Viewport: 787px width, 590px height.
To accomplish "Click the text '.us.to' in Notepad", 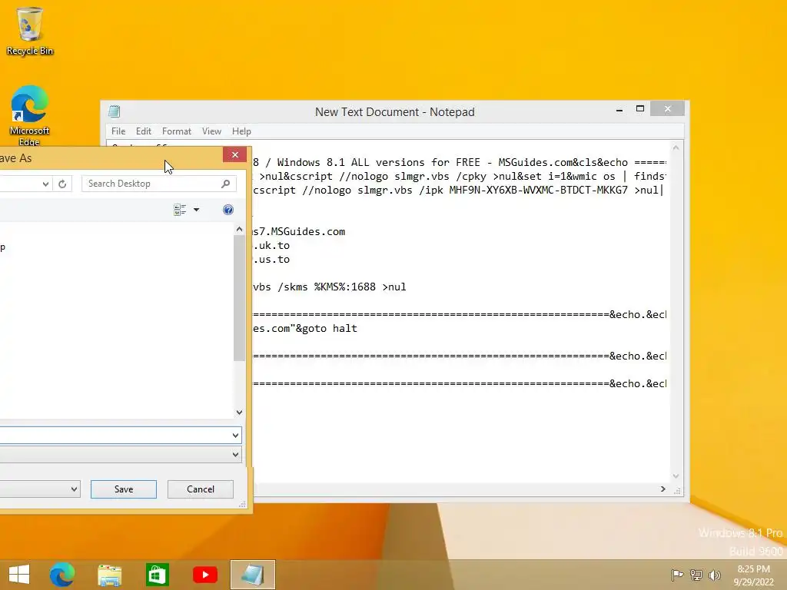I will 271,260.
